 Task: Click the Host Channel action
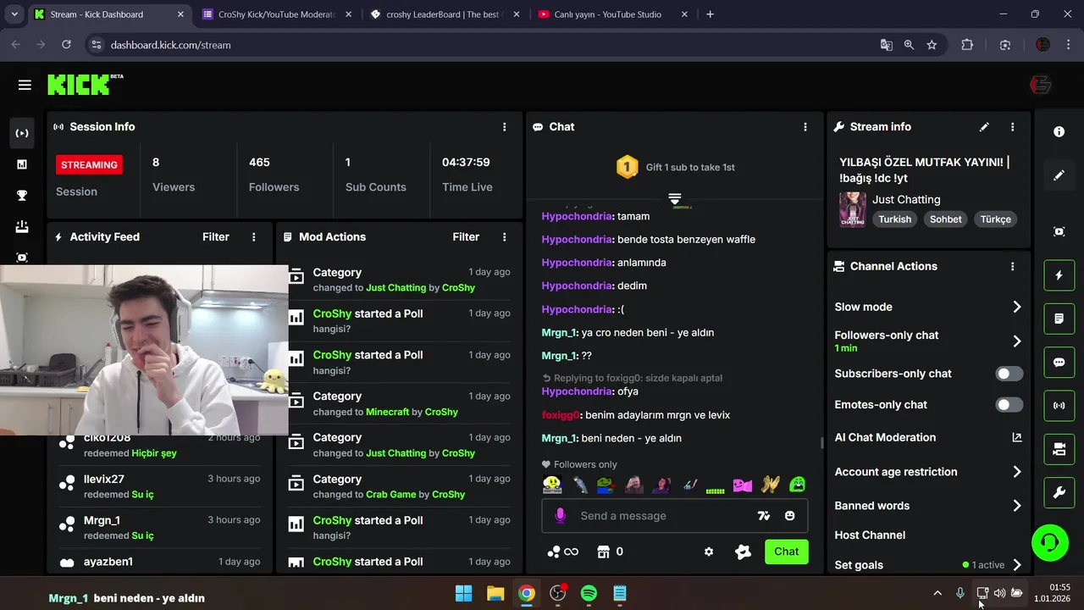point(870,535)
